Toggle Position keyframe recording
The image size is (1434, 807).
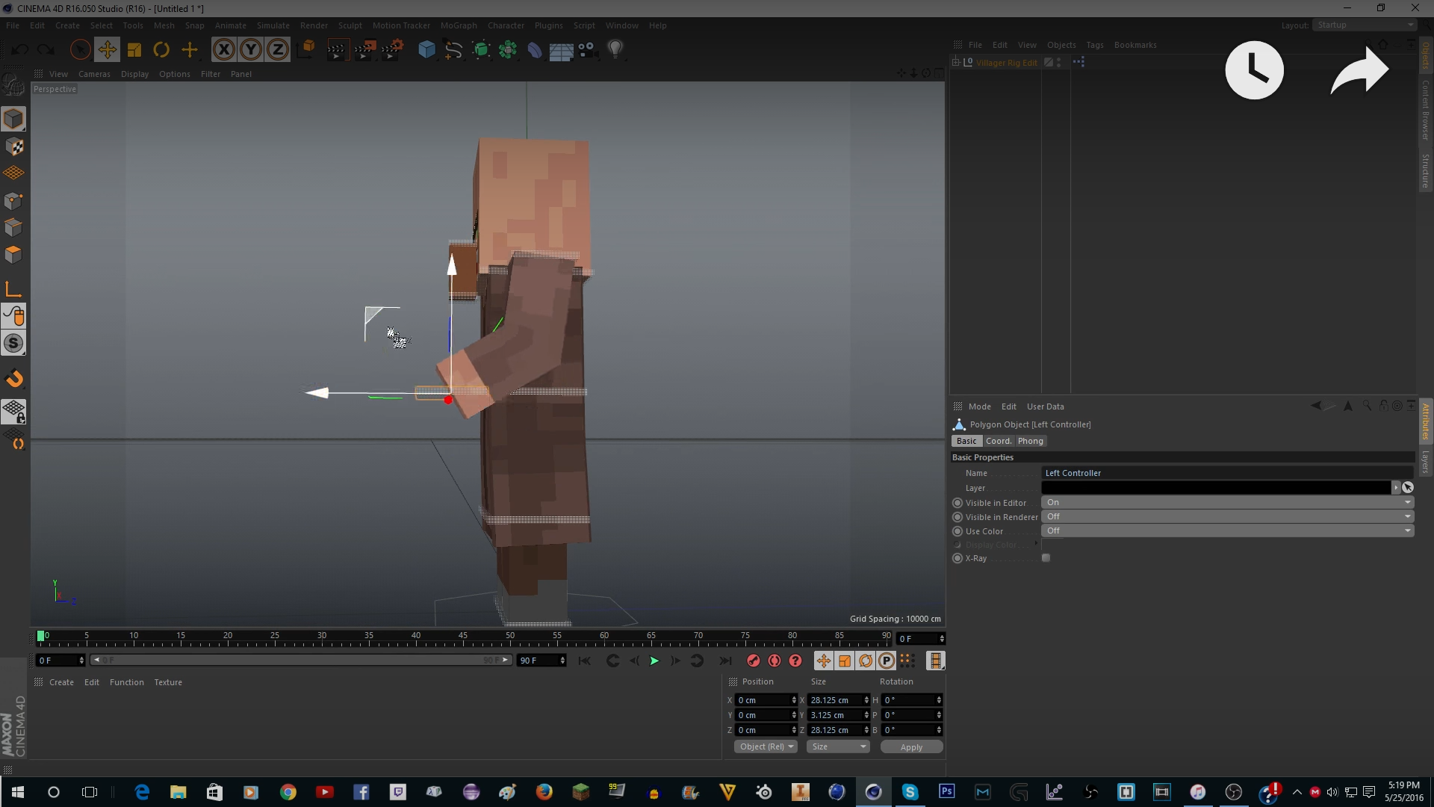[824, 661]
